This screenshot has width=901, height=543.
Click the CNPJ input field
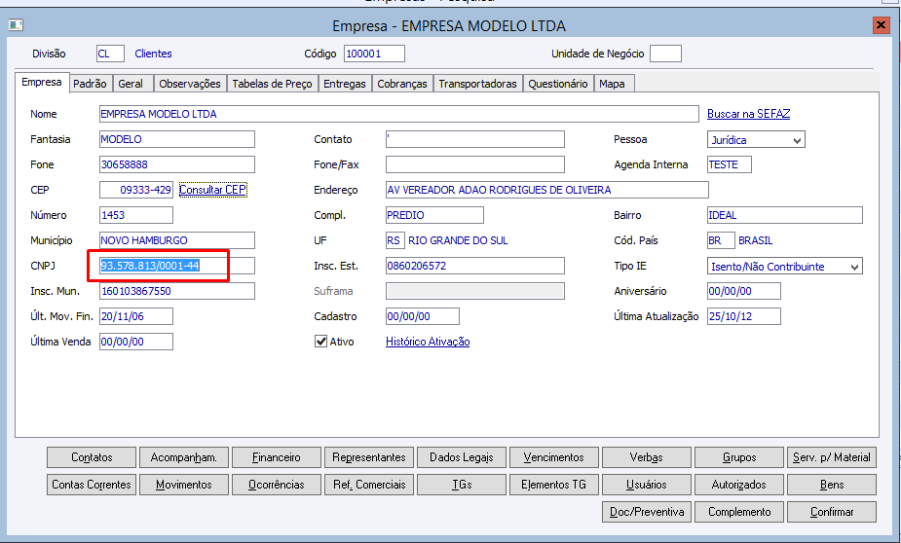[x=177, y=266]
